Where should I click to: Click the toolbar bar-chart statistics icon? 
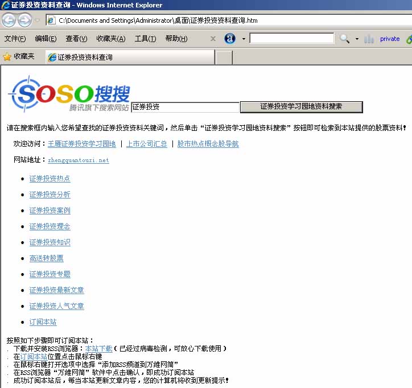[x=369, y=39]
